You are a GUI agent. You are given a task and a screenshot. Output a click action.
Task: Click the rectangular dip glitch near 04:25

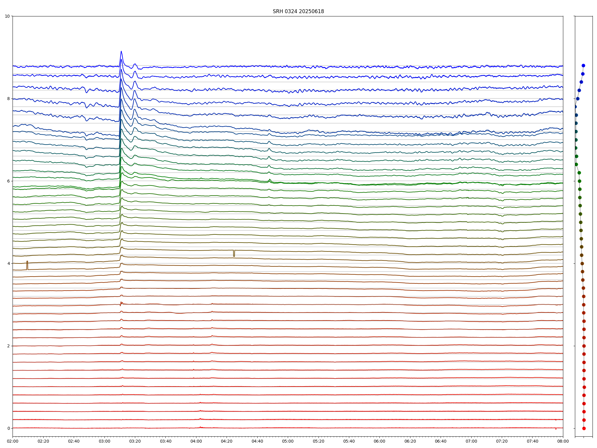234,253
